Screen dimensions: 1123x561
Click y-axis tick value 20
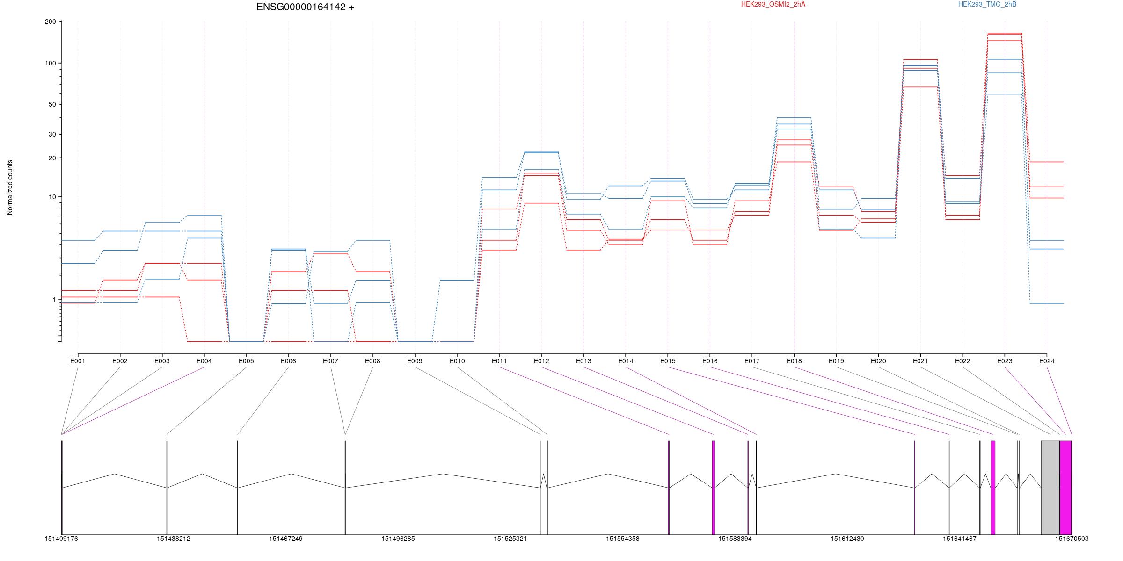pyautogui.click(x=52, y=158)
